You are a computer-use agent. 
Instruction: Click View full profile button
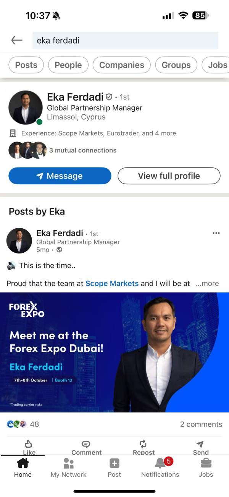[169, 176]
